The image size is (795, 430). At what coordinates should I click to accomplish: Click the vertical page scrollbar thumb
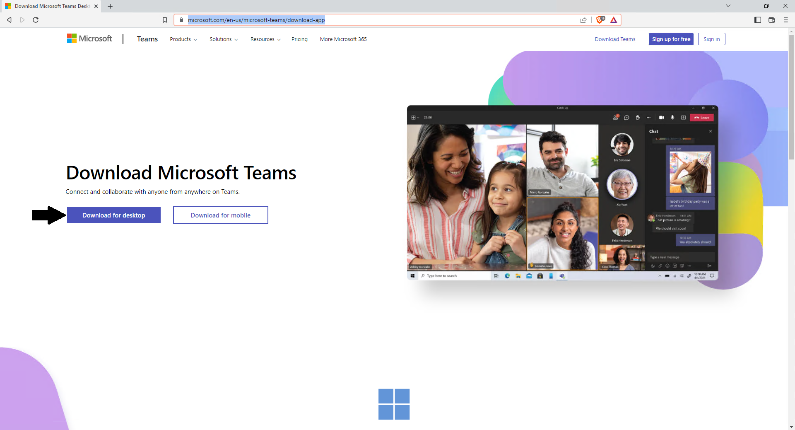[x=791, y=97]
